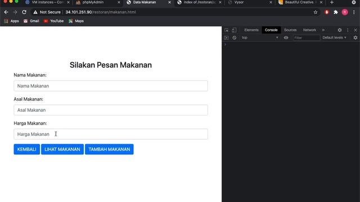Image resolution: width=360 pixels, height=202 pixels.
Task: Open the Apps bookmark shortcut
Action: [x=11, y=21]
